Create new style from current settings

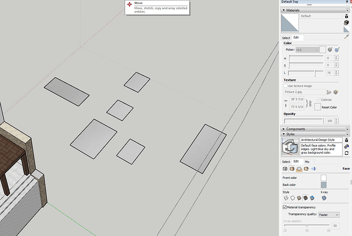346,147
